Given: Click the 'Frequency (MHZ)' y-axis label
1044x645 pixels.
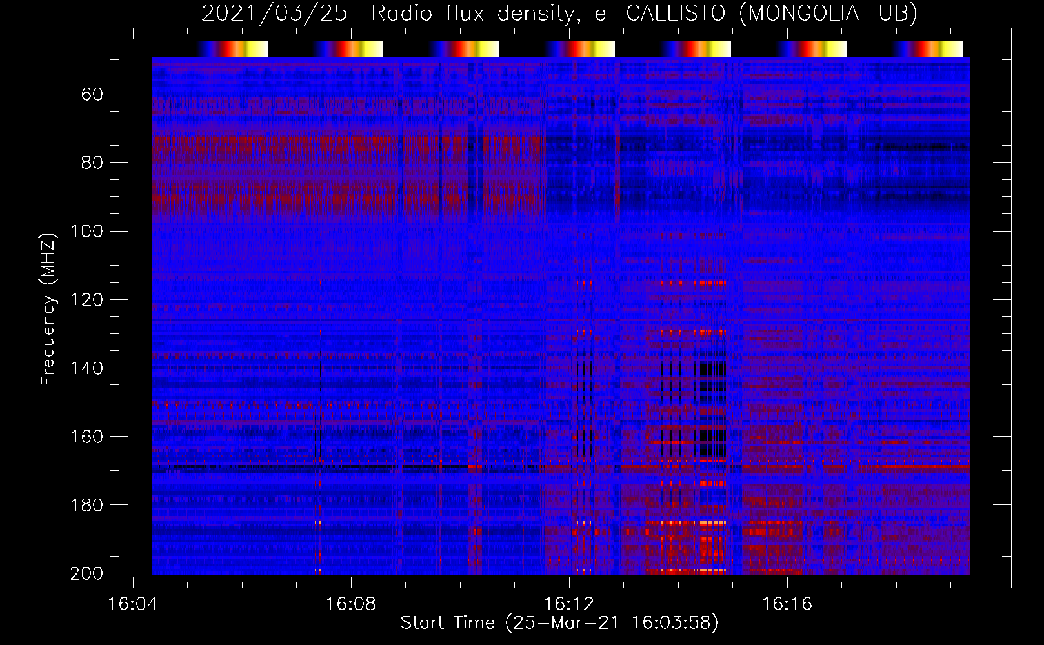Looking at the screenshot, I should pos(48,308).
